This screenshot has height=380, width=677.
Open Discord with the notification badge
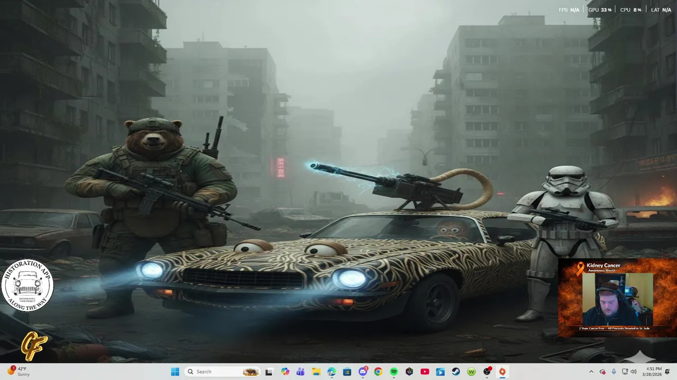[x=363, y=372]
